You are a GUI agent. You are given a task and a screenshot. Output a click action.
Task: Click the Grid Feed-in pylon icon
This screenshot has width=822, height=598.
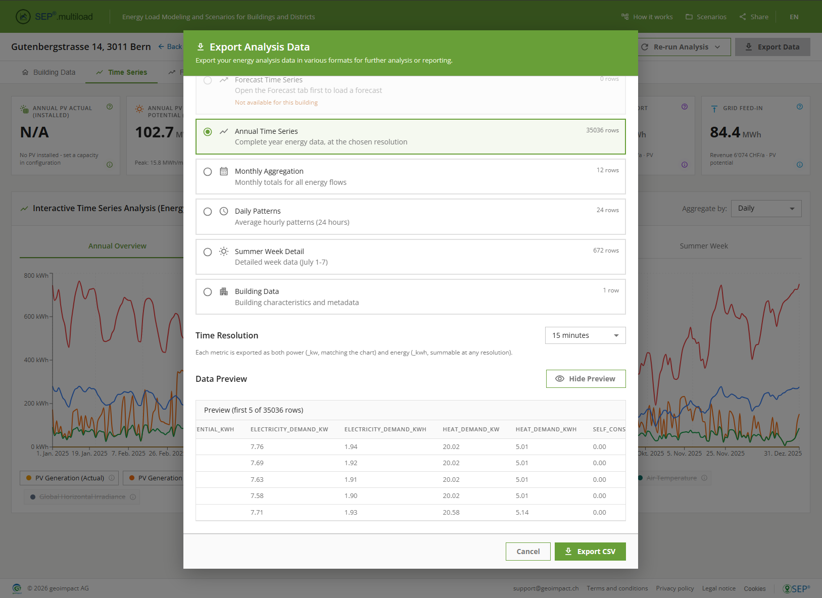[714, 109]
